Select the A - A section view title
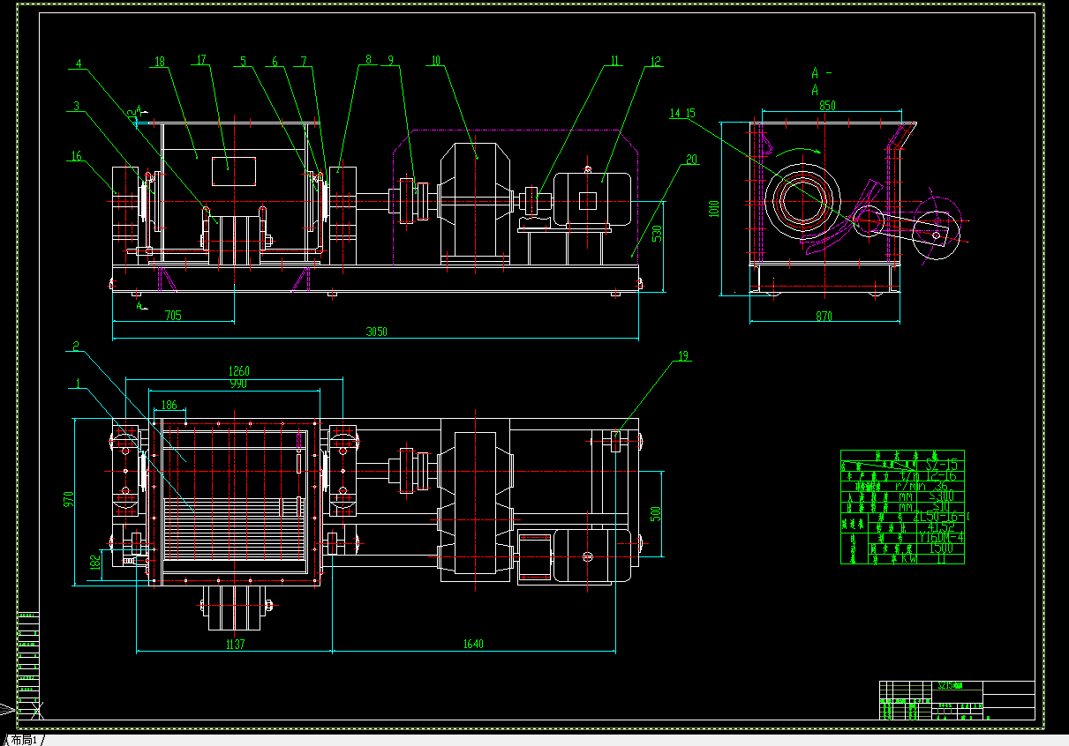The image size is (1069, 746). click(820, 81)
